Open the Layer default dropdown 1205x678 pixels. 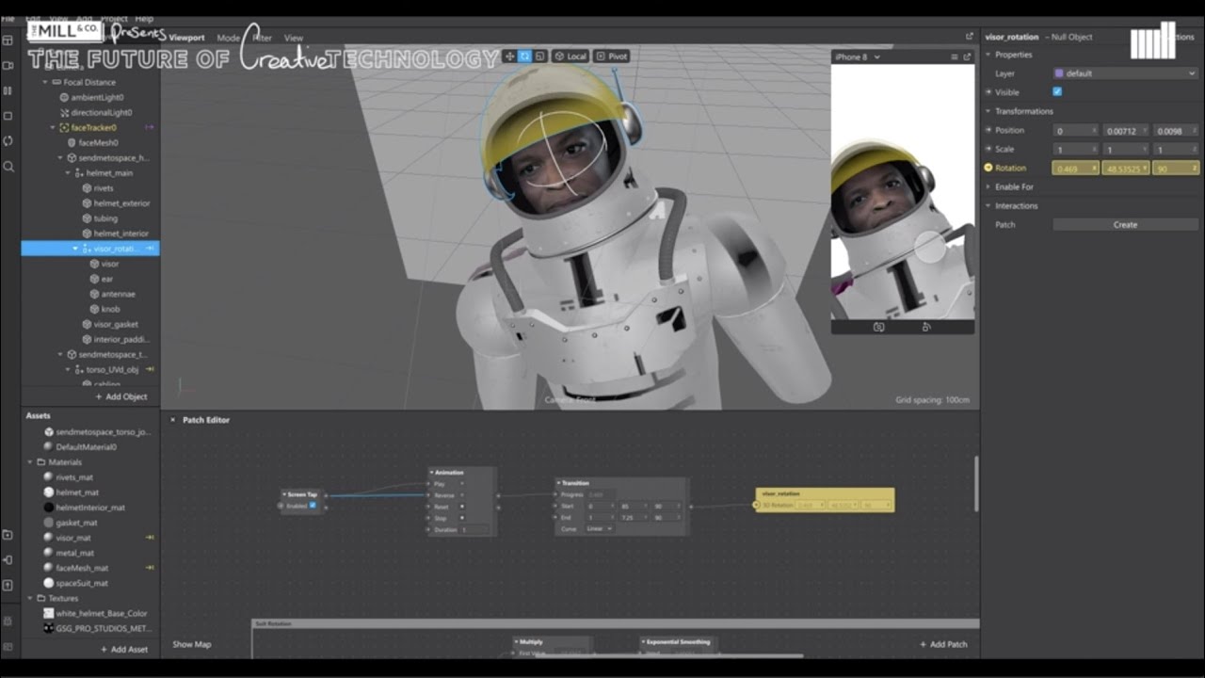[x=1125, y=73]
